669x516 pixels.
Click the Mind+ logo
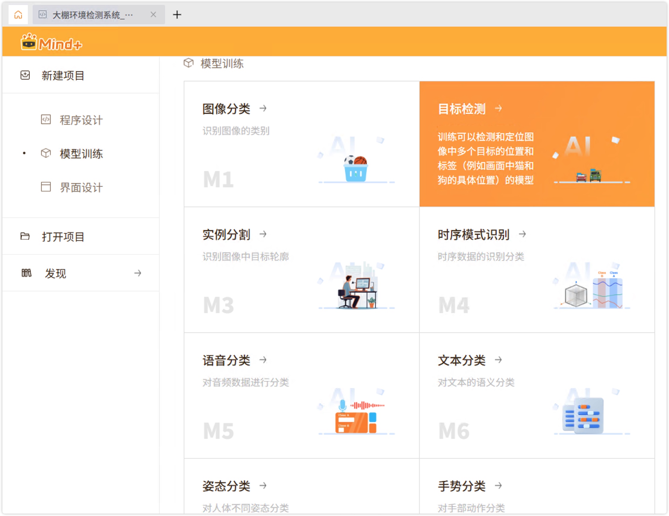pyautogui.click(x=51, y=42)
